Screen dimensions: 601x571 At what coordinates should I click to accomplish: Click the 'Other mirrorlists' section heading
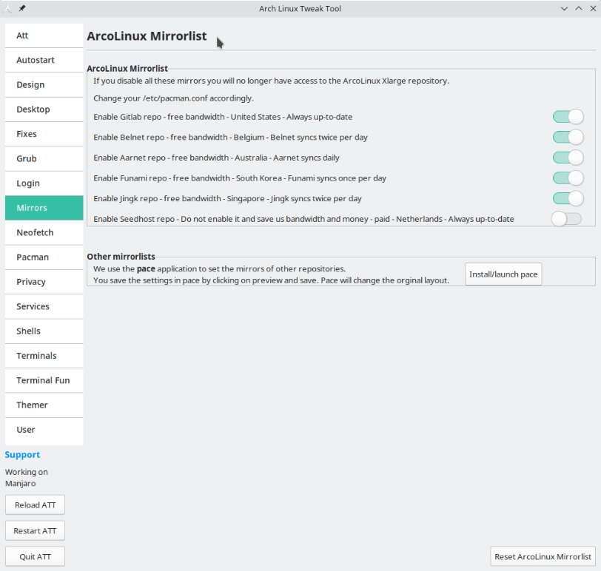(x=121, y=257)
